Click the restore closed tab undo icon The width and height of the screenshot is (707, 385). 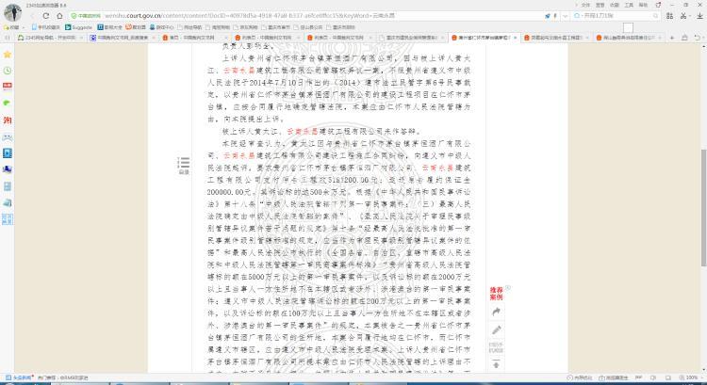tap(698, 38)
